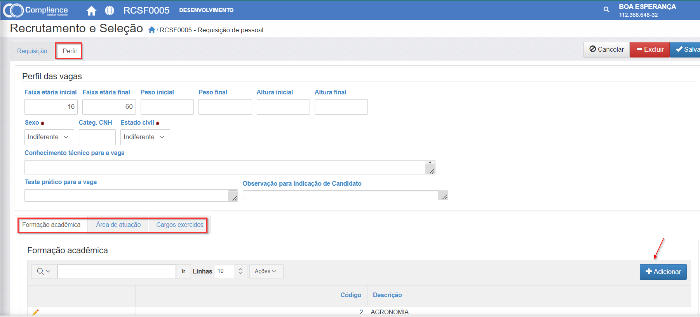The image size is (700, 317).
Task: Click the Categ. CNH field
Action: 97,137
